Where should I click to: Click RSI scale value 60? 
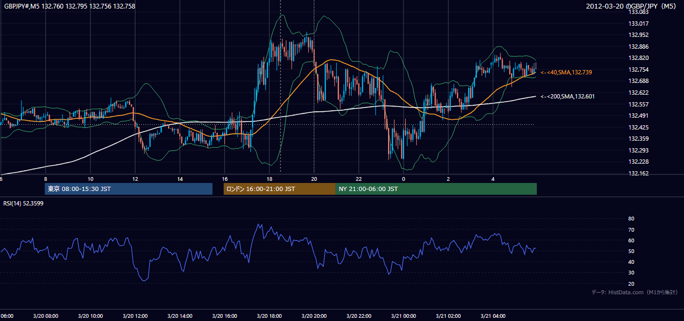click(631, 240)
